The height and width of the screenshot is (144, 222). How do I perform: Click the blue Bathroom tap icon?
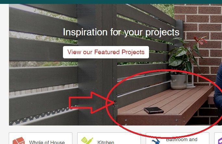point(155,141)
